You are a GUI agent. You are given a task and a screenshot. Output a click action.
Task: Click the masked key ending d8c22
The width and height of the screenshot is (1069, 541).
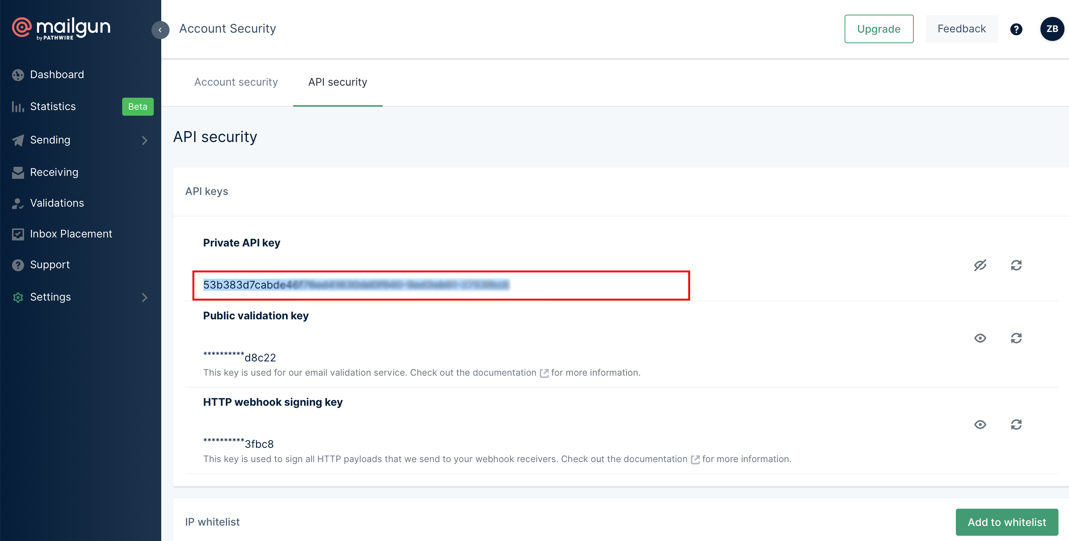tap(239, 357)
